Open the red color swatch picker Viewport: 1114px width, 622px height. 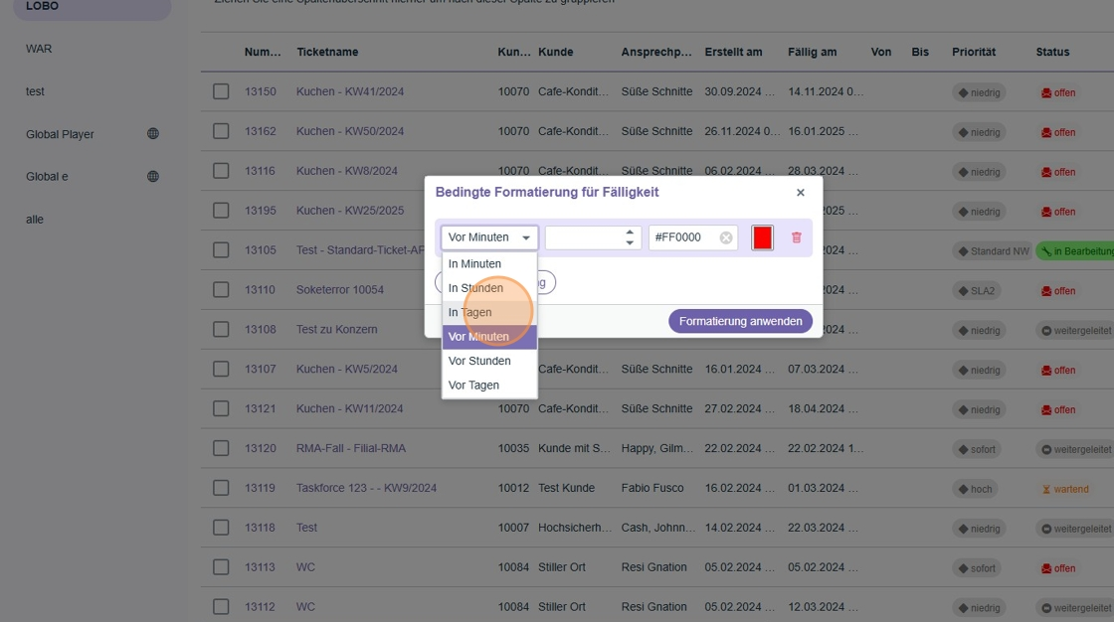tap(762, 237)
